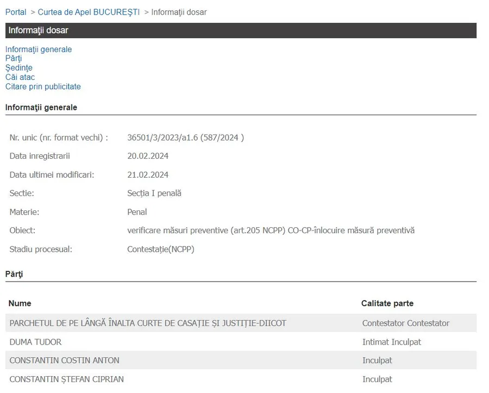Image resolution: width=489 pixels, height=393 pixels.
Task: Click the registration date 20.02.2024
Action: 148,156
